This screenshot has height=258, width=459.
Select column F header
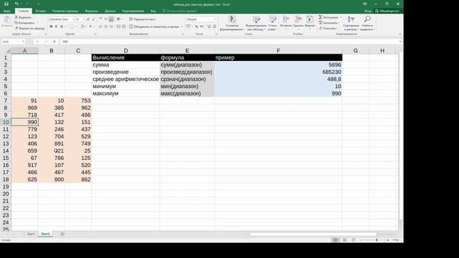pos(278,51)
